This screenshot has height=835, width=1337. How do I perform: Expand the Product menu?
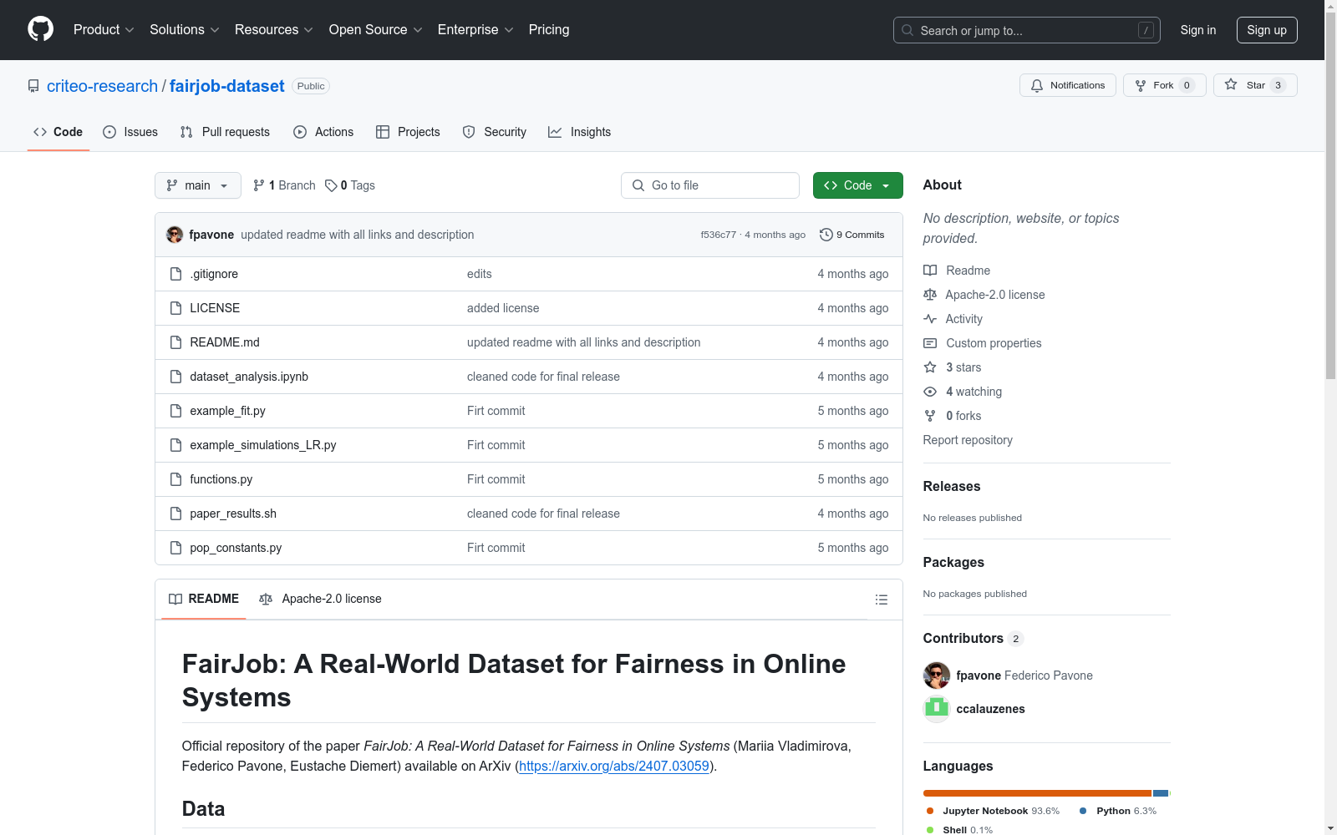tap(104, 29)
